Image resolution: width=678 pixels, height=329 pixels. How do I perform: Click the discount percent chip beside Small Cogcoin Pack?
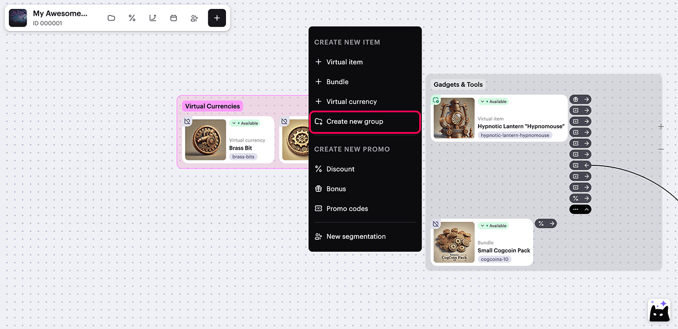(x=545, y=223)
